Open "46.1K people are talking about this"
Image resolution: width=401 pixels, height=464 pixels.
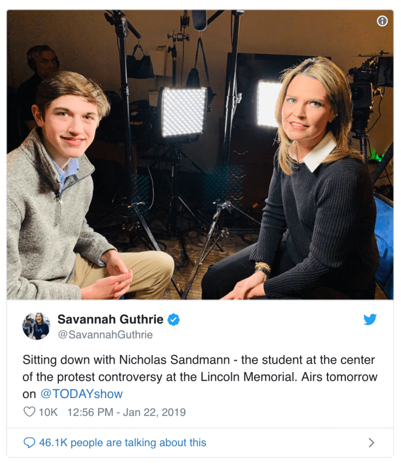point(123,443)
